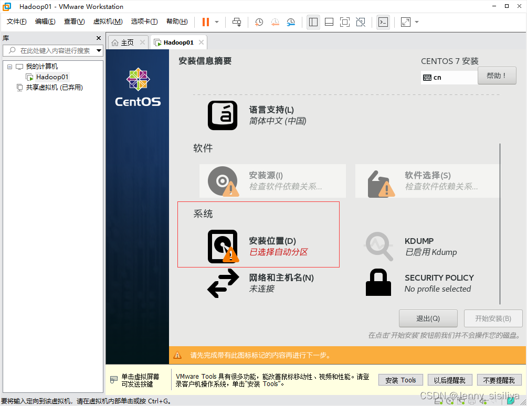
Task: Open the 编辑(E) menu
Action: click(x=45, y=22)
